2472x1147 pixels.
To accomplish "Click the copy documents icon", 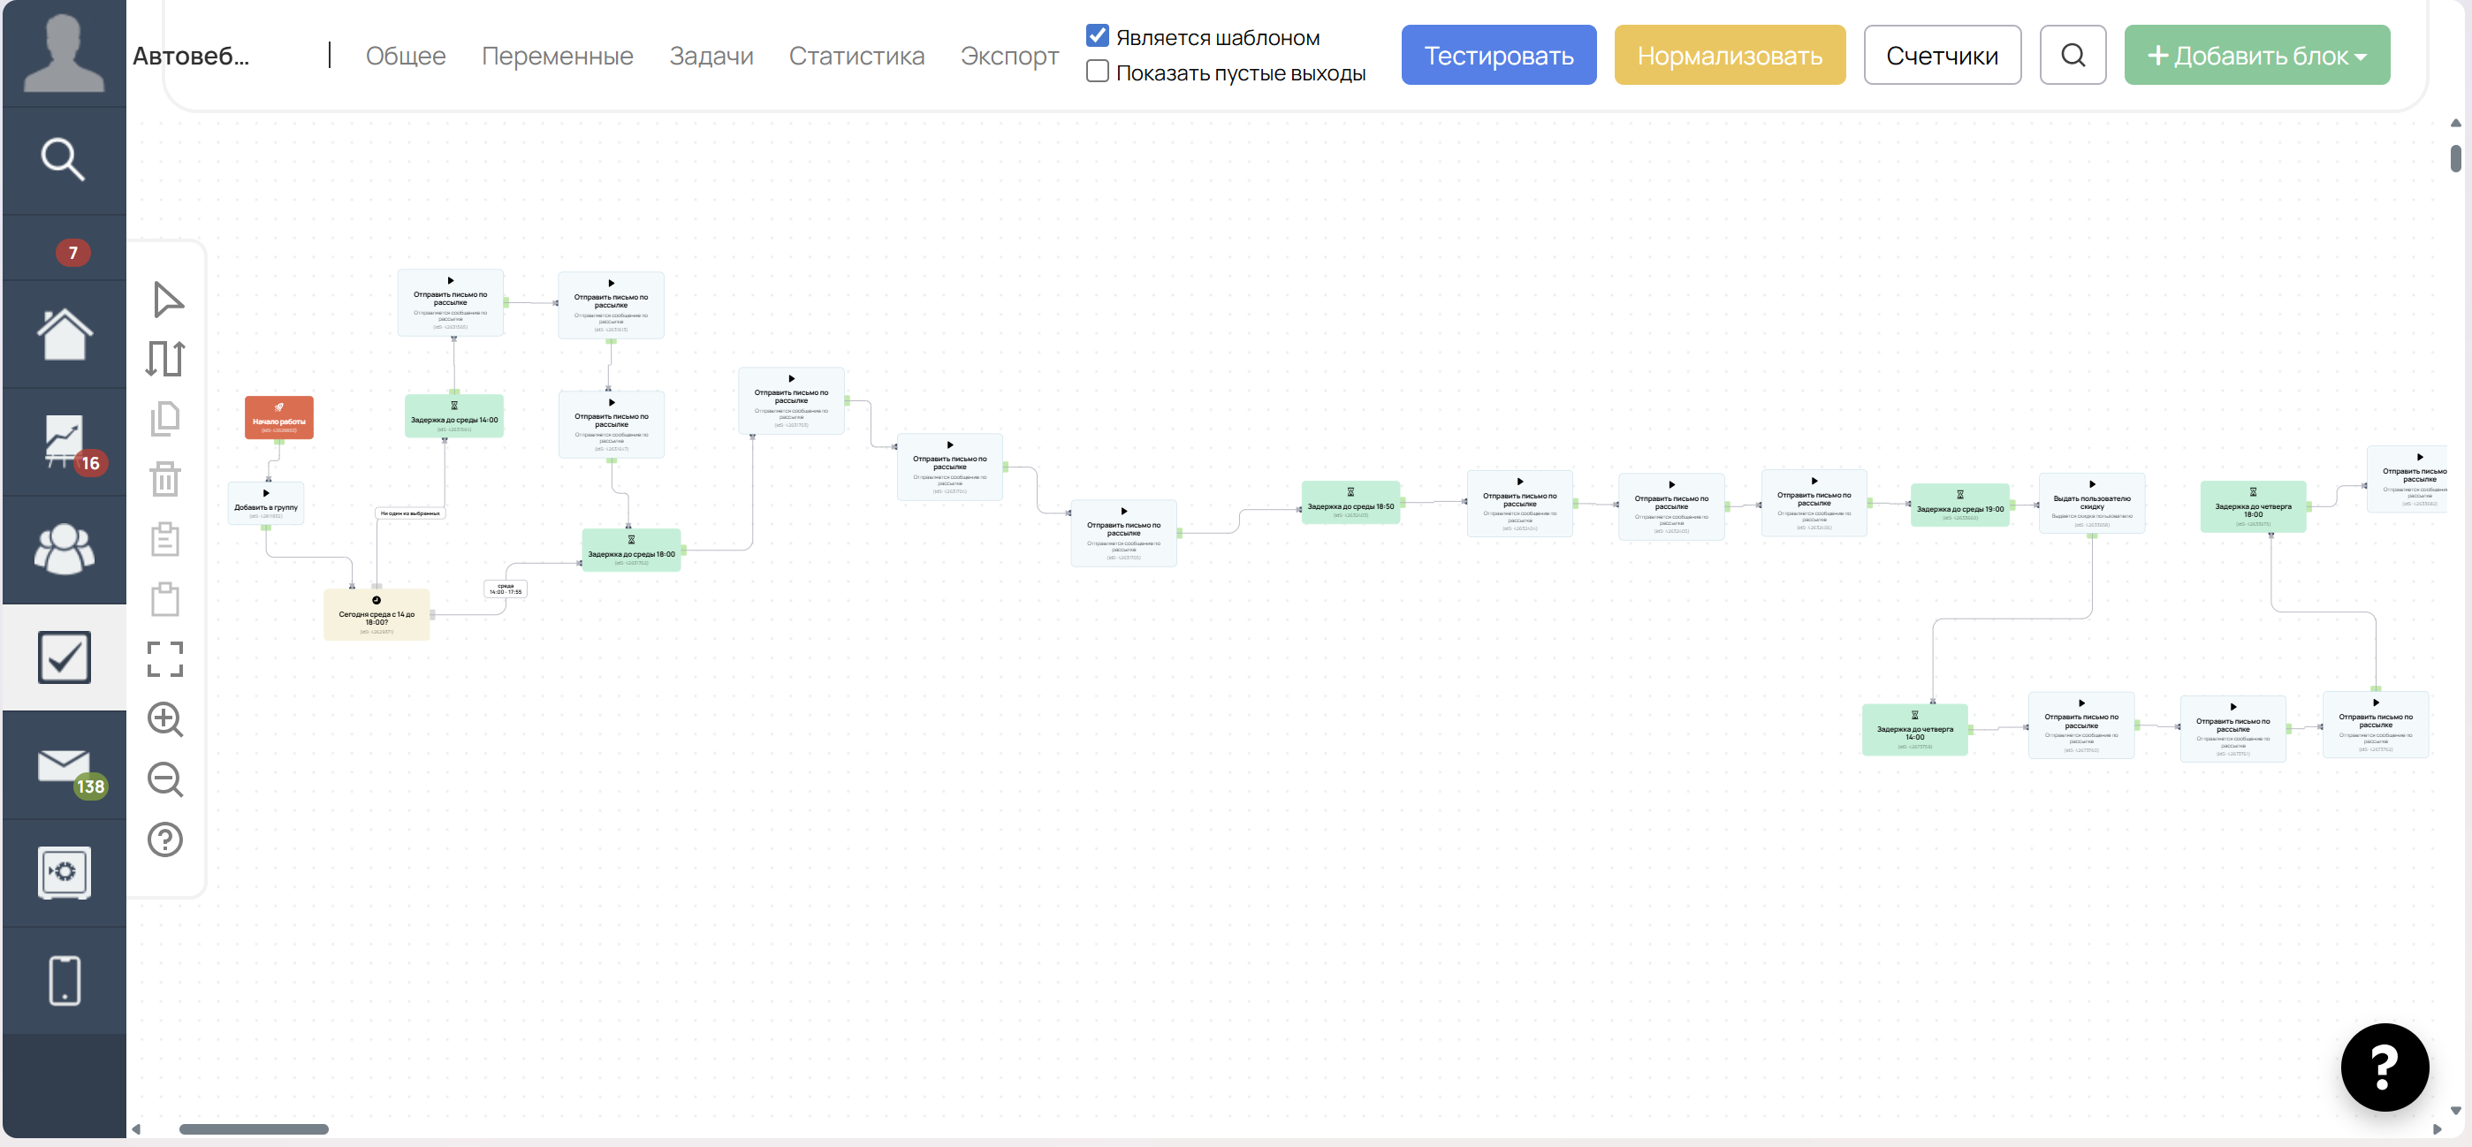I will click(x=165, y=419).
